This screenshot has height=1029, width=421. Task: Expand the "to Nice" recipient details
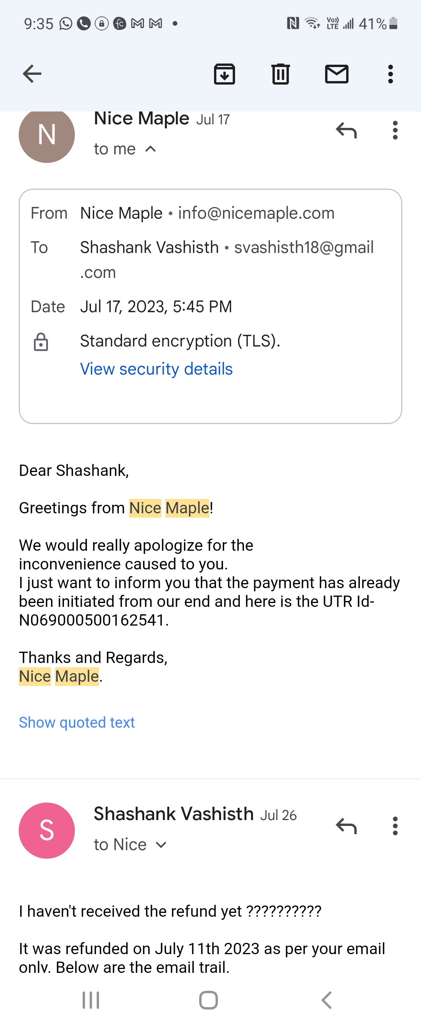[161, 845]
